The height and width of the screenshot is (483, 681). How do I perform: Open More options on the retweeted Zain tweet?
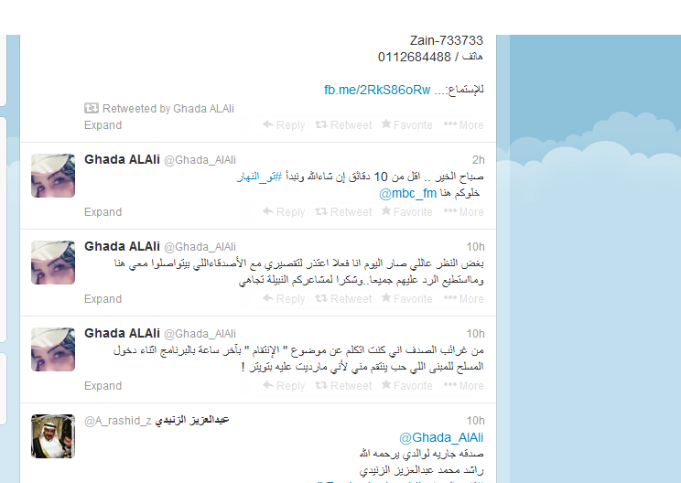tap(464, 125)
